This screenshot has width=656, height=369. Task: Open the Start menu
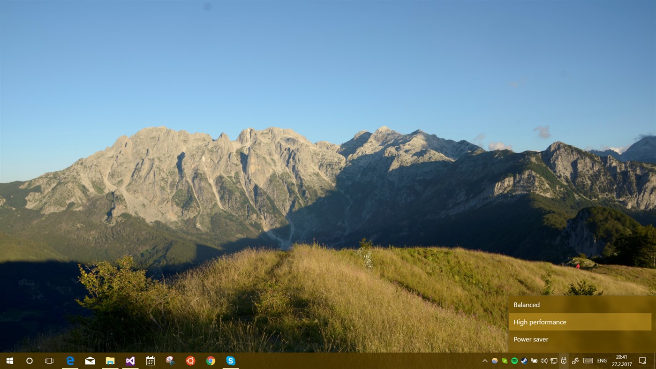click(9, 361)
